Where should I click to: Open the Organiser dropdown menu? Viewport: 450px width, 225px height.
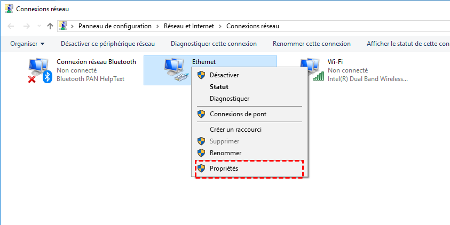coord(27,44)
